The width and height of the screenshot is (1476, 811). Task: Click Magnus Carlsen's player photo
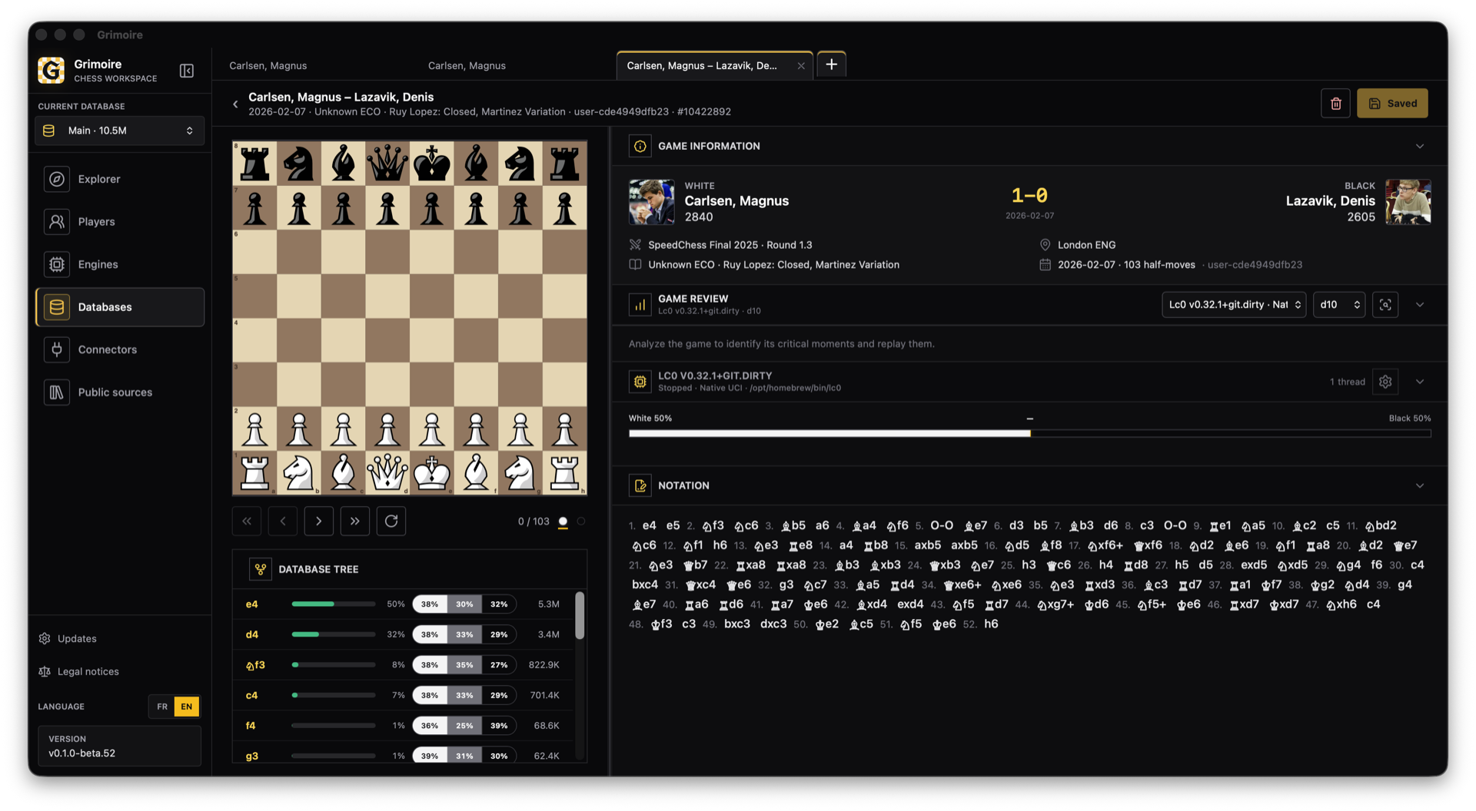click(x=651, y=202)
